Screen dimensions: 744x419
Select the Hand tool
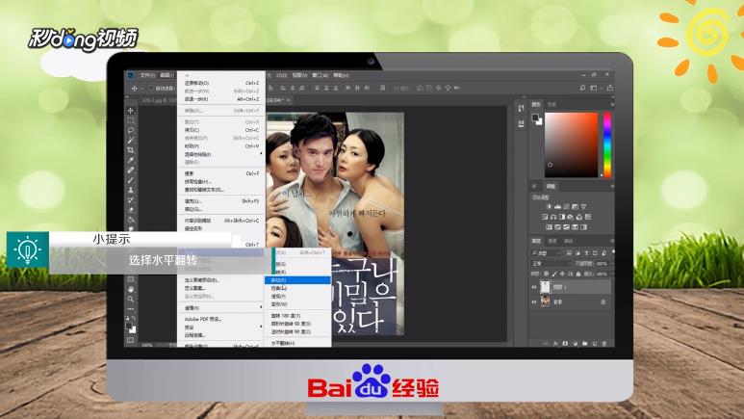point(131,289)
